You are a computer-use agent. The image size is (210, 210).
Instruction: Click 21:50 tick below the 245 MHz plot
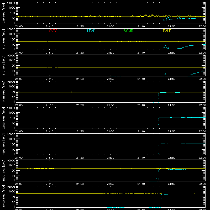(172, 27)
